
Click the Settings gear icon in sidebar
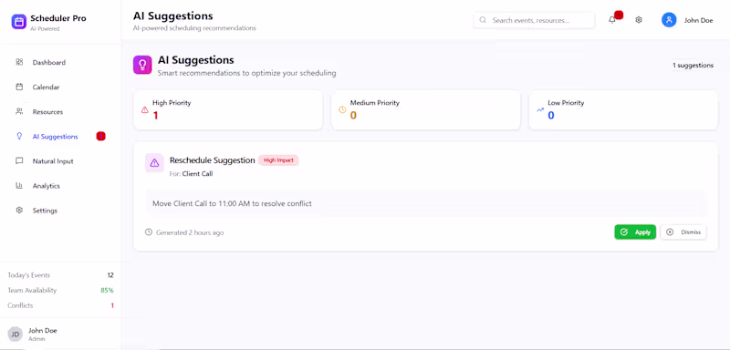point(19,211)
